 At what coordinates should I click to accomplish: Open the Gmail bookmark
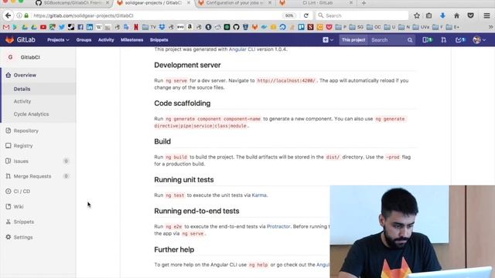pos(6,27)
